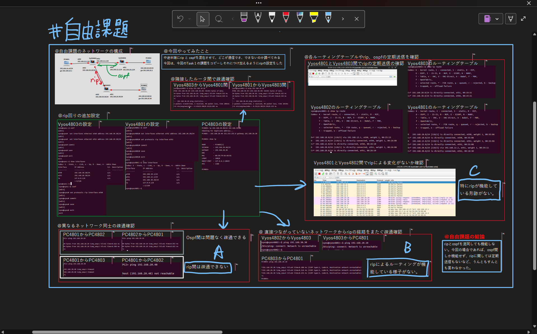Click the Undo arrow in drawing toolbar

180,19
